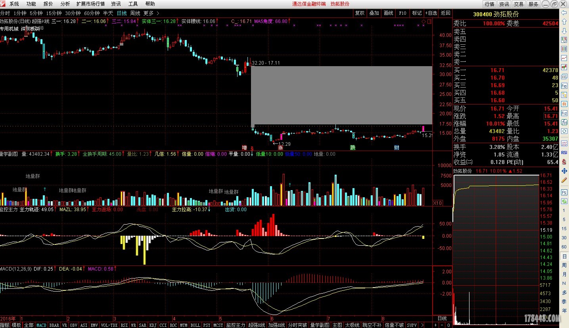The width and height of the screenshot is (569, 328).
Task: Click the 资讯 button at top right
Action: pyautogui.click(x=504, y=4)
